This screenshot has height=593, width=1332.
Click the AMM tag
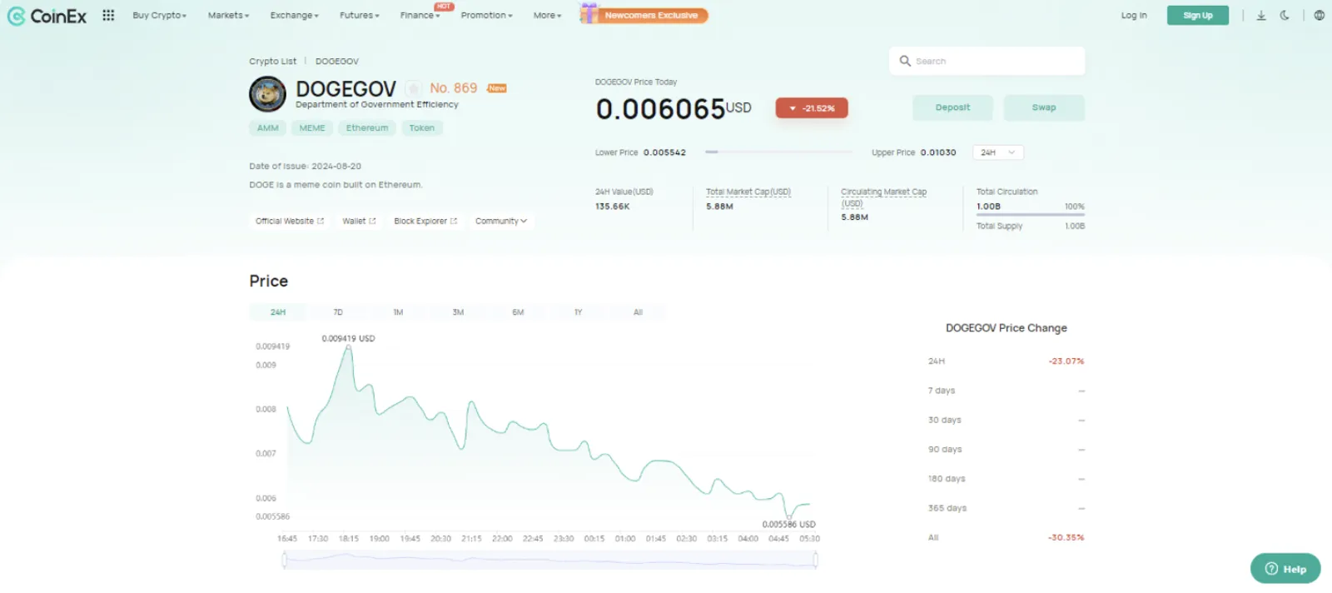coord(267,127)
